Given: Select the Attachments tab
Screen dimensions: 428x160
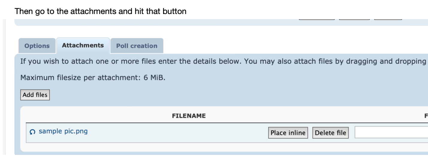Looking at the screenshot, I should (x=83, y=45).
